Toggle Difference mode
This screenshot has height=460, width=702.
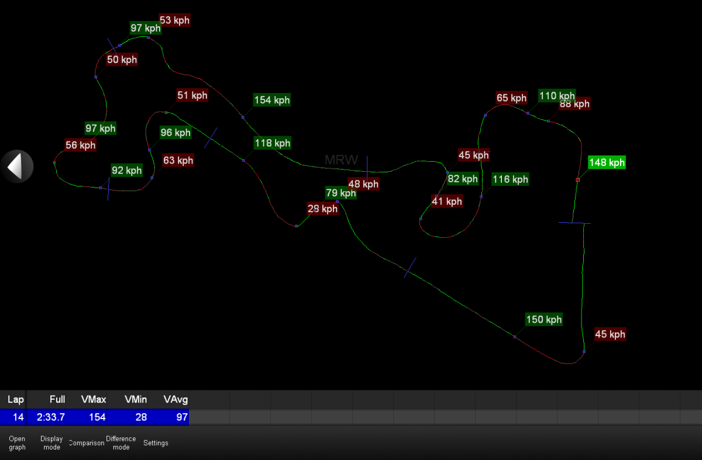click(x=121, y=443)
